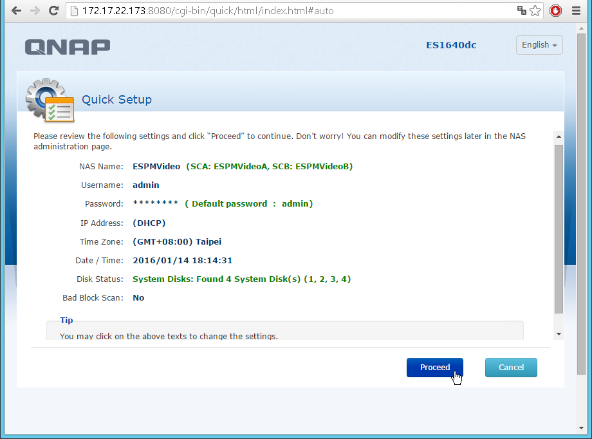This screenshot has height=439, width=592.
Task: Click the translate page icon
Action: point(522,11)
